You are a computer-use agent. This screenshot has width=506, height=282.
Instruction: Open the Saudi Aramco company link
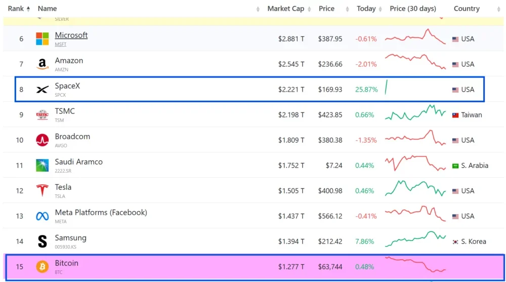click(78, 162)
